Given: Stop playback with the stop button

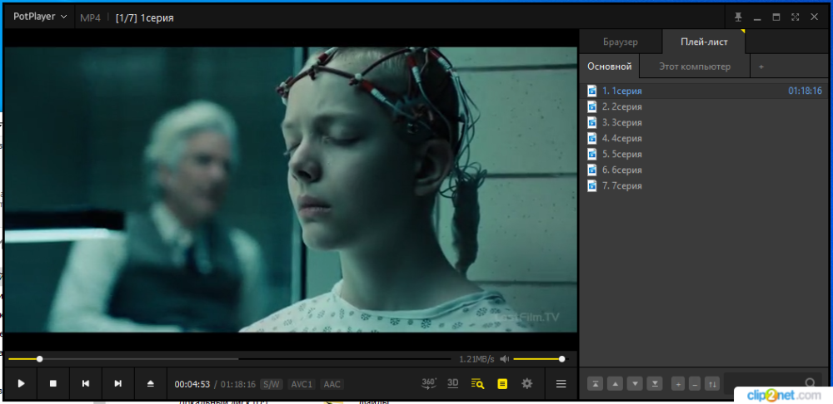Looking at the screenshot, I should click(x=53, y=383).
